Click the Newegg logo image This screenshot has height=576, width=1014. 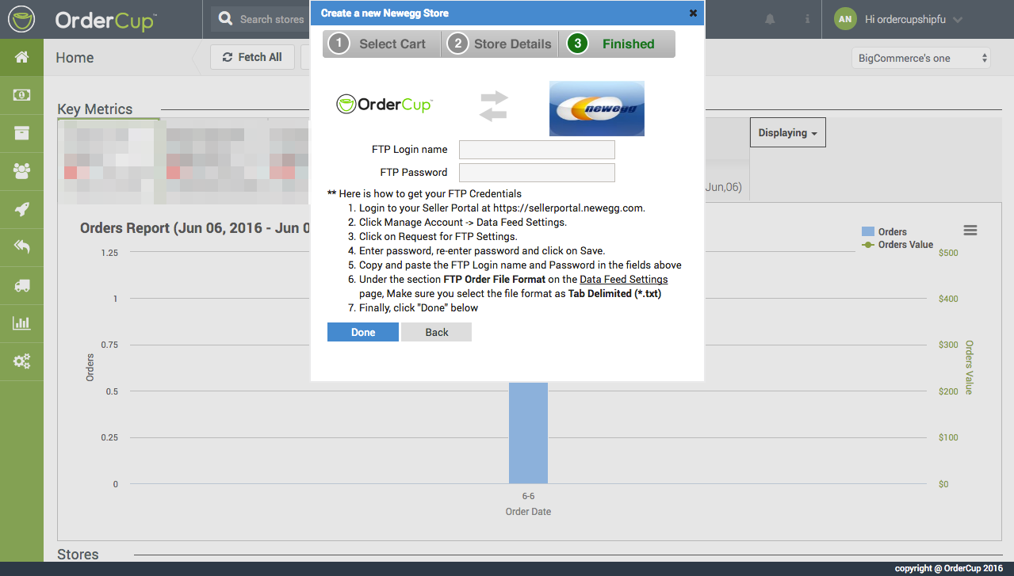click(x=597, y=109)
